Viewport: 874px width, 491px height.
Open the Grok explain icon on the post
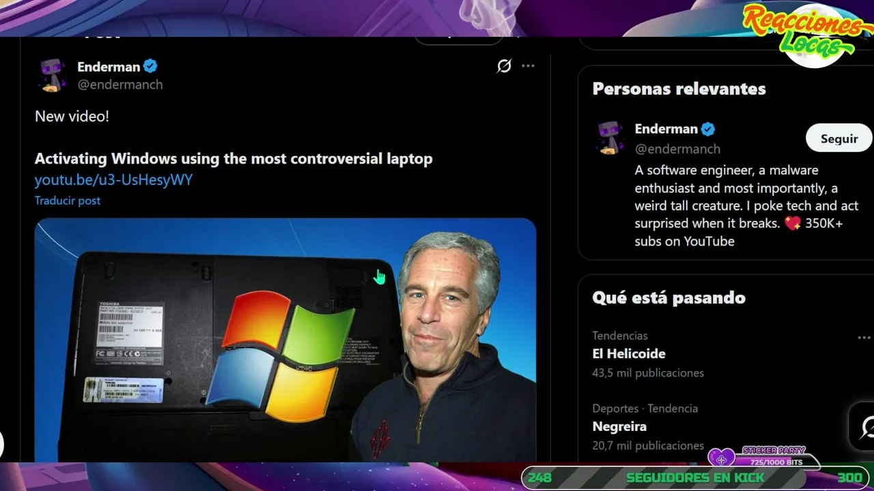(x=504, y=66)
